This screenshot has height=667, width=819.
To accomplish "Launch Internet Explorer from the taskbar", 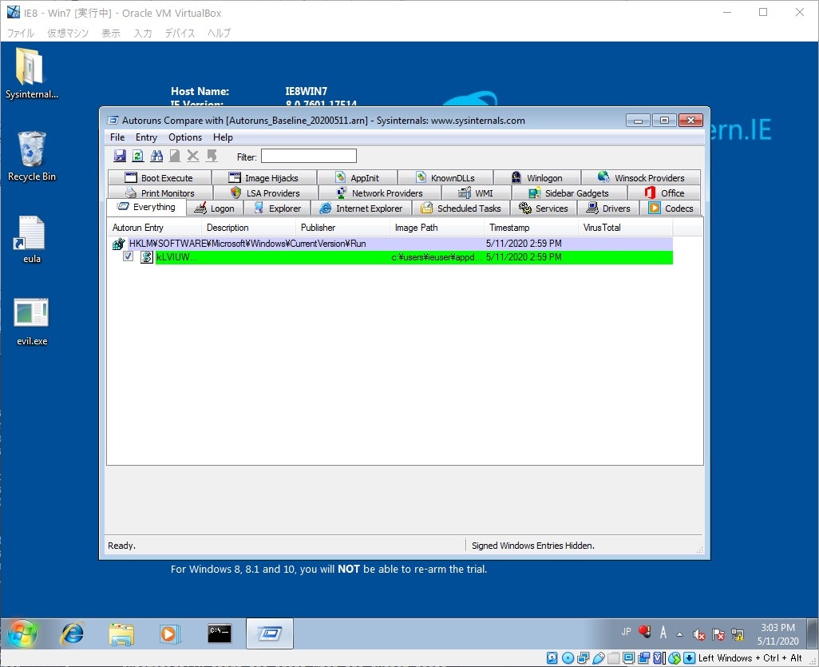I will click(73, 633).
